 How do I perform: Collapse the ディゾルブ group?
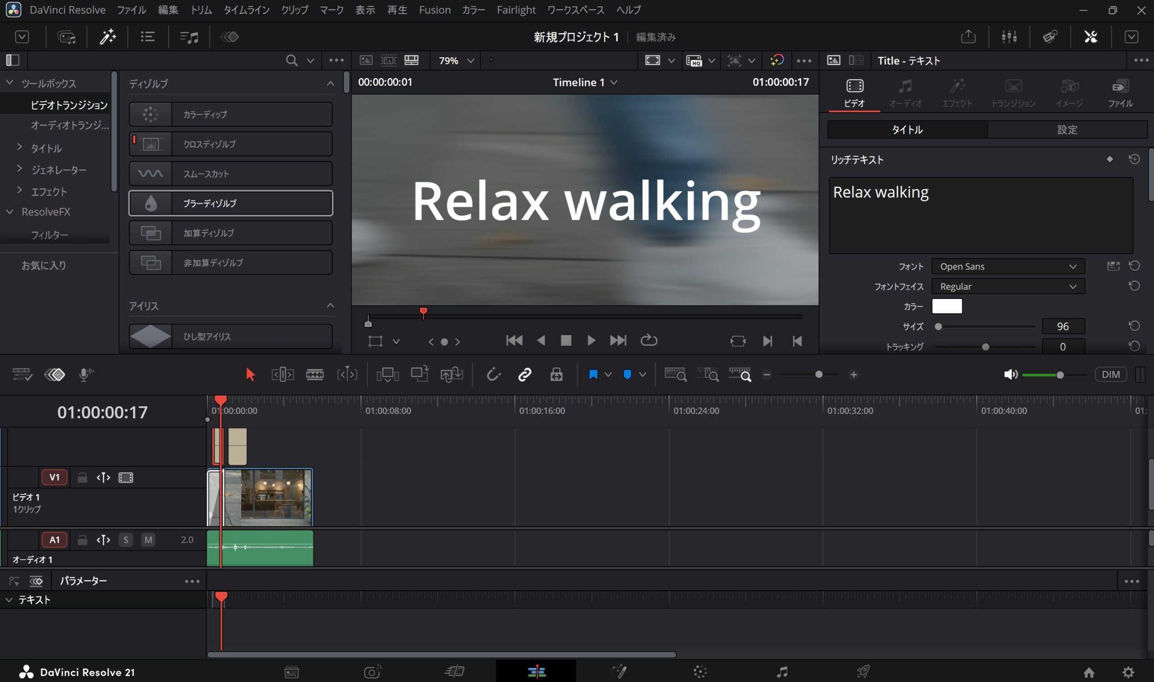coord(330,84)
